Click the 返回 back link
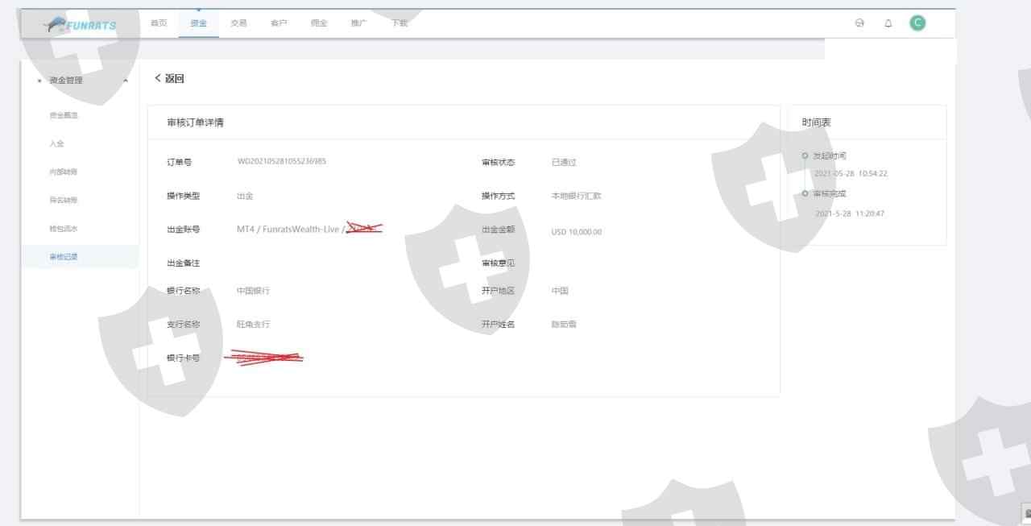This screenshot has height=526, width=1031. tap(169, 78)
